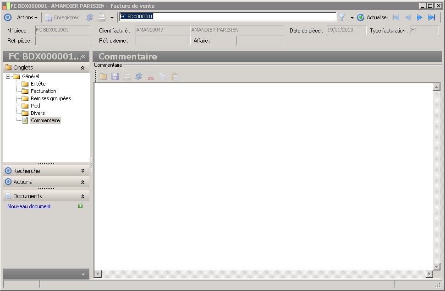Click the Affaire field
This screenshot has width=445, height=291.
click(x=260, y=41)
